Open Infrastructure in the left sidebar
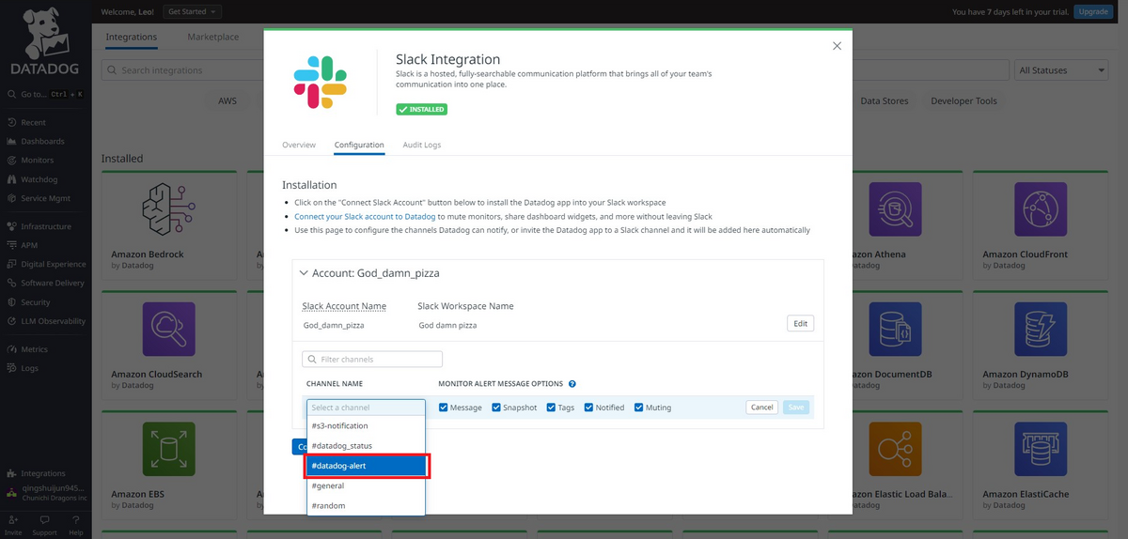The width and height of the screenshot is (1128, 539). [45, 226]
